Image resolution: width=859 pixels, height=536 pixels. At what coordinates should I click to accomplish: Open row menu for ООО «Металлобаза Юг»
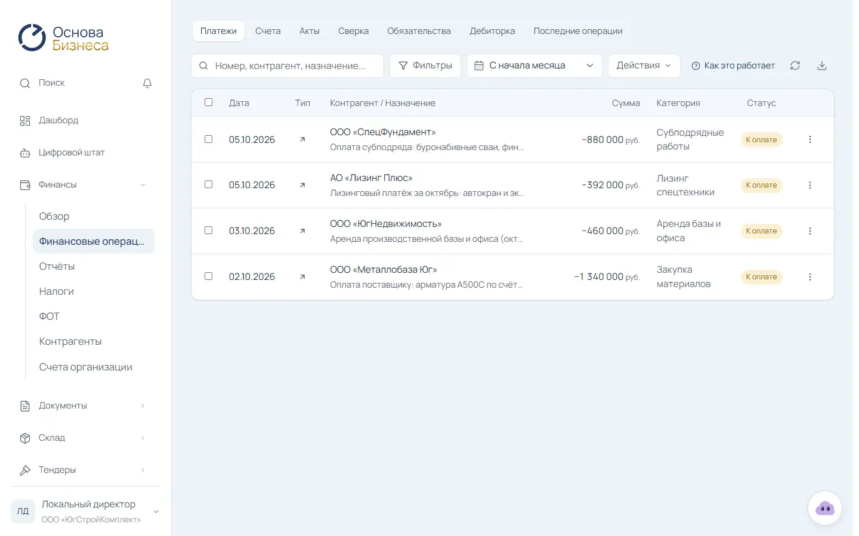coord(810,277)
